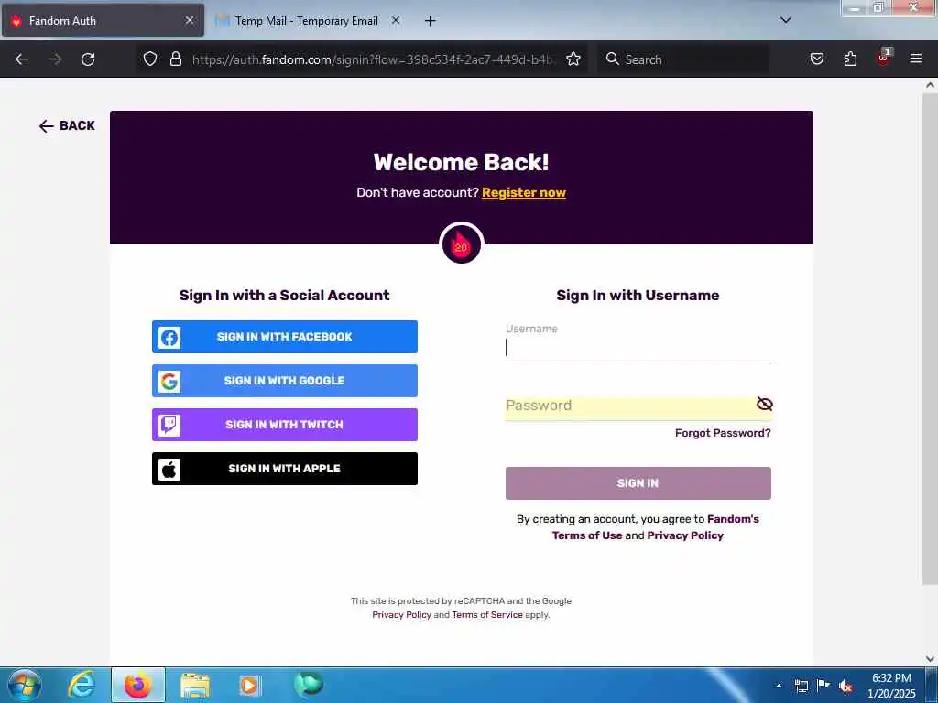The width and height of the screenshot is (938, 703).
Task: Switch to the Fandom Auth tab
Action: [103, 20]
